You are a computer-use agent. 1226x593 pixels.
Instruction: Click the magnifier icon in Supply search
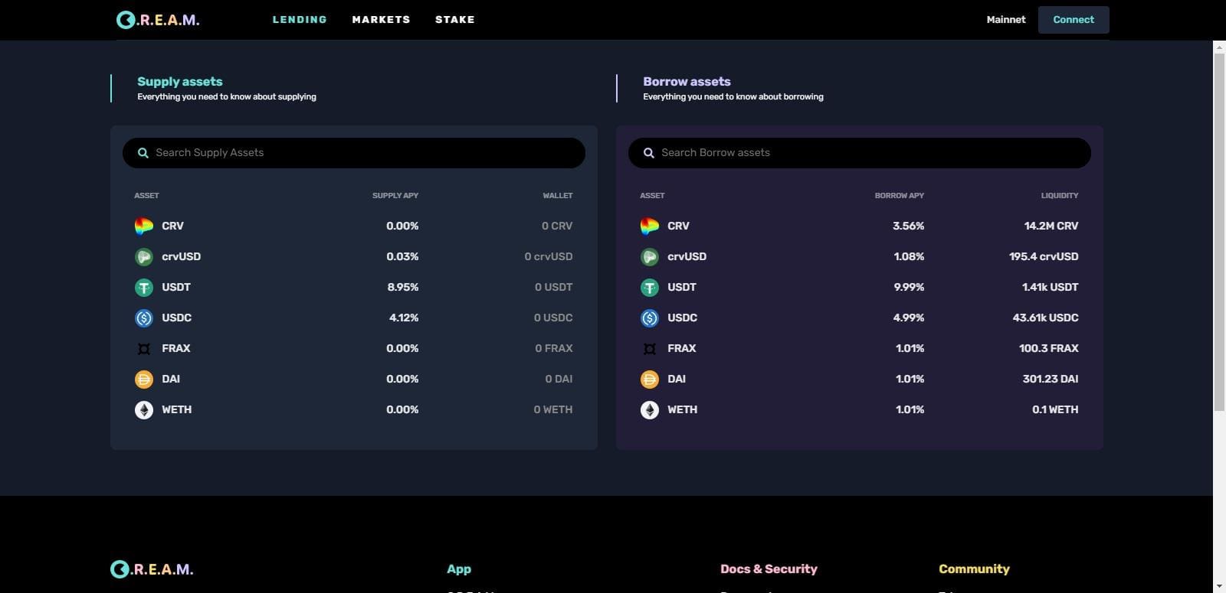143,153
